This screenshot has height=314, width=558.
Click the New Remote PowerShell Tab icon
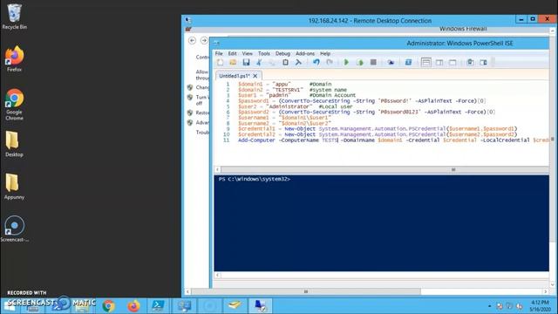click(391, 62)
